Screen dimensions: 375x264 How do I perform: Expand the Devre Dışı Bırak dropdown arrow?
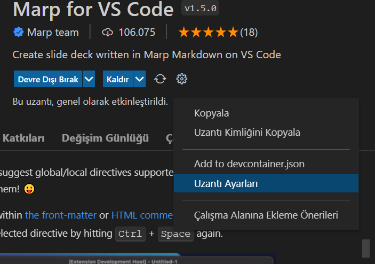click(x=89, y=80)
